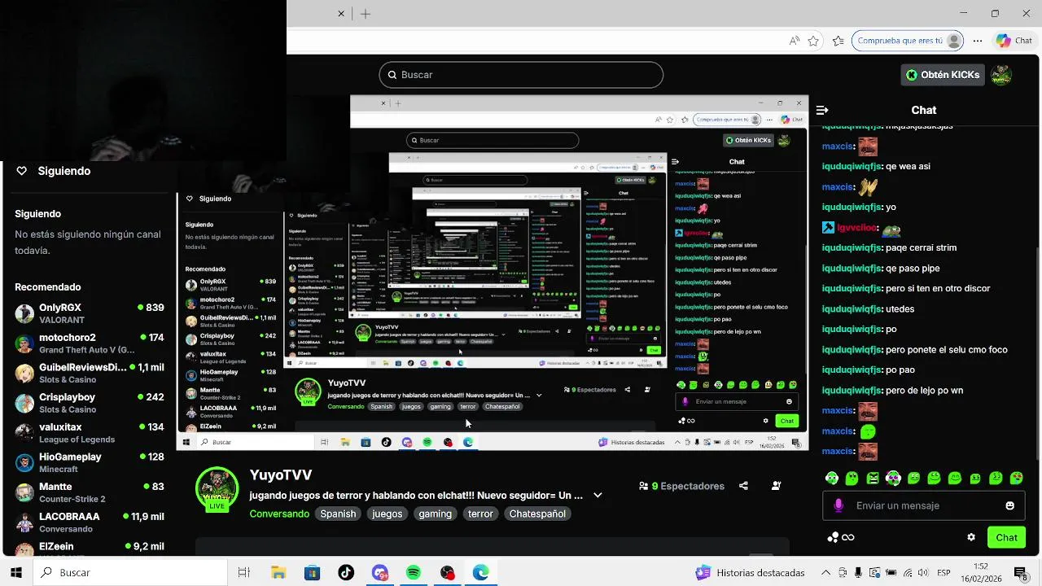Open the browser Favorites list icon

(838, 41)
